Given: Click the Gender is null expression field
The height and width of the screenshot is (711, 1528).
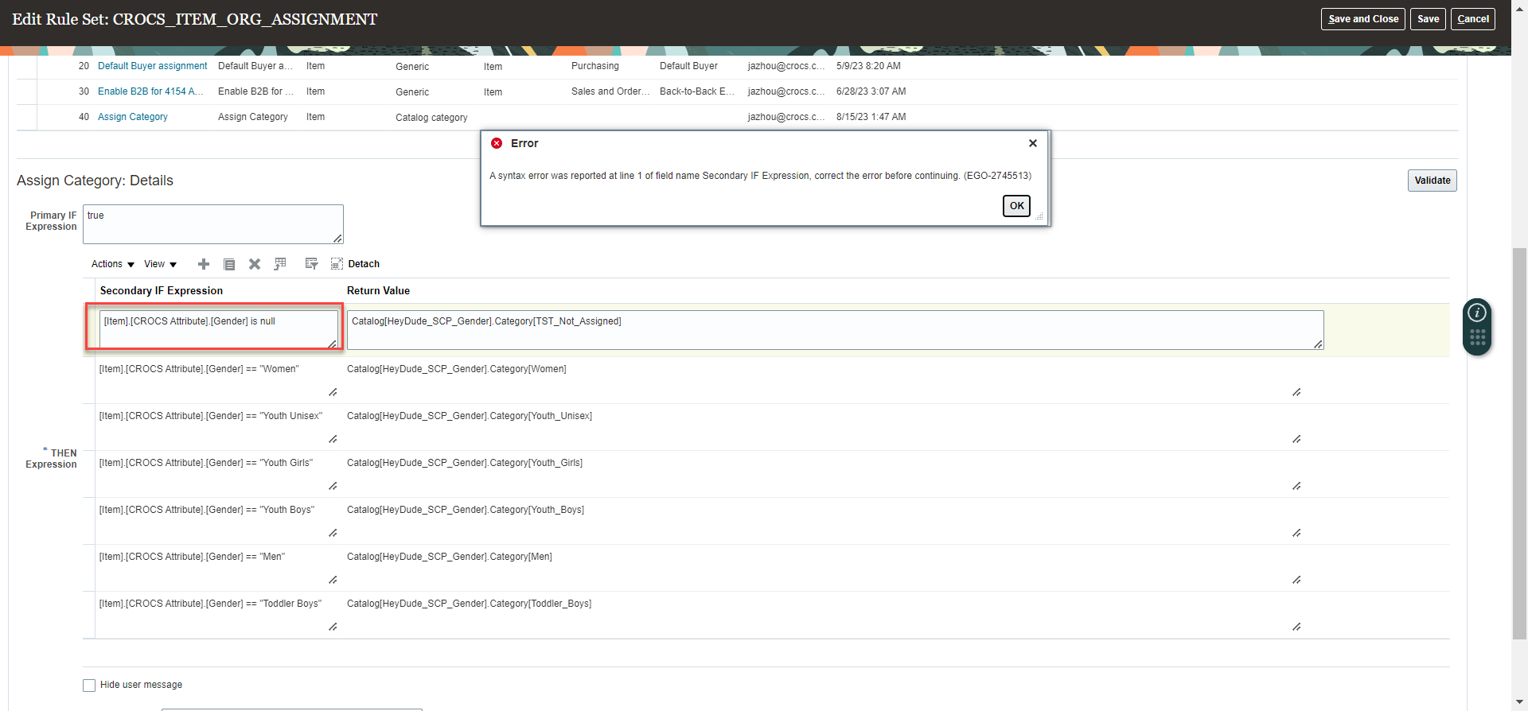Looking at the screenshot, I should (219, 329).
